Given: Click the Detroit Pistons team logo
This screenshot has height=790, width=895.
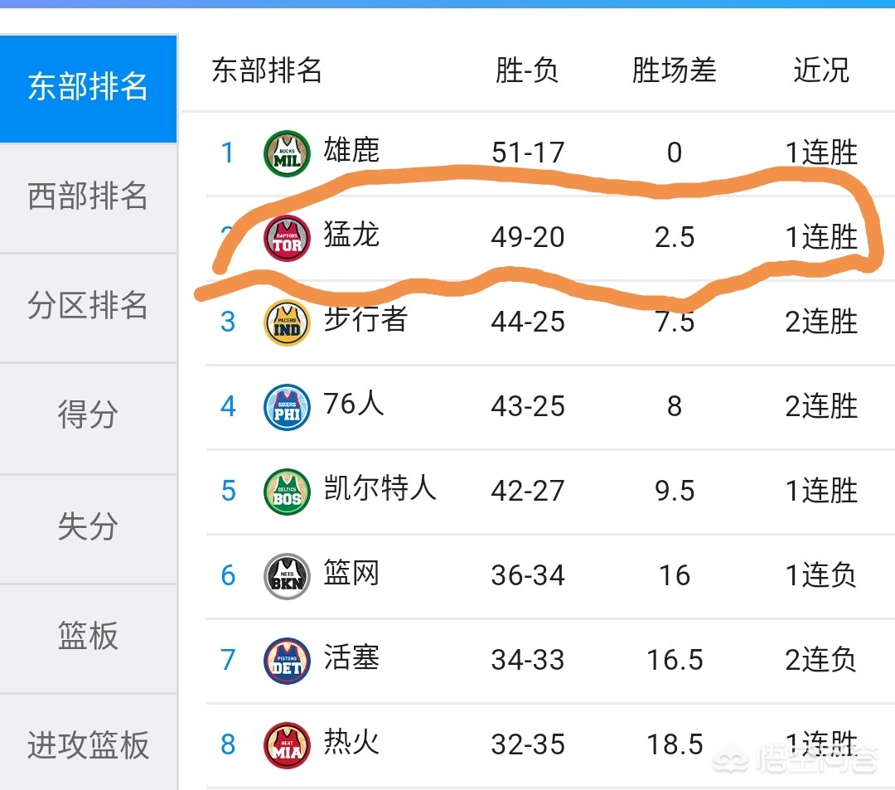Looking at the screenshot, I should (287, 661).
